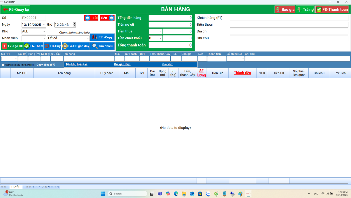Click F6-Thêm add button

(34, 46)
